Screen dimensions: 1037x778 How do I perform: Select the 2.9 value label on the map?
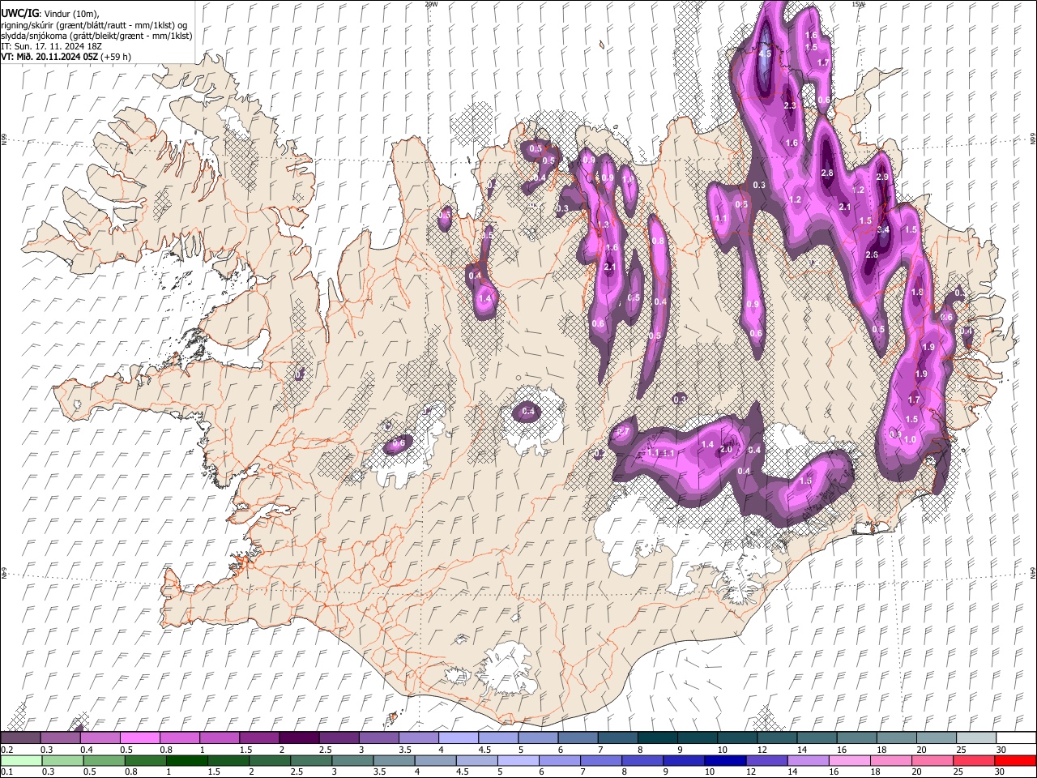coord(882,177)
